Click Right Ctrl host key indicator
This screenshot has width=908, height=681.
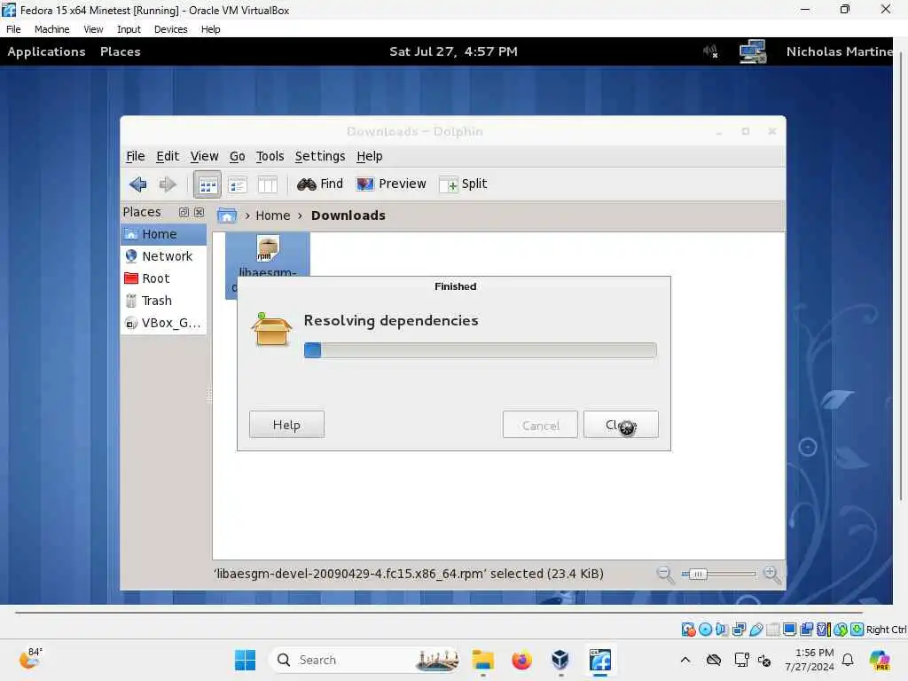coord(886,630)
